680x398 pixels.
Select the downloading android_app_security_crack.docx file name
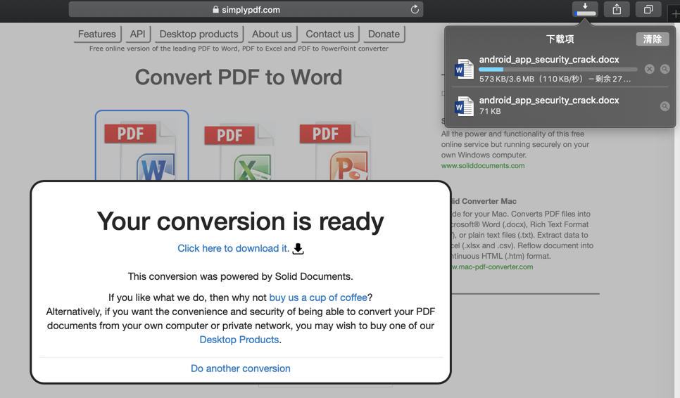549,59
